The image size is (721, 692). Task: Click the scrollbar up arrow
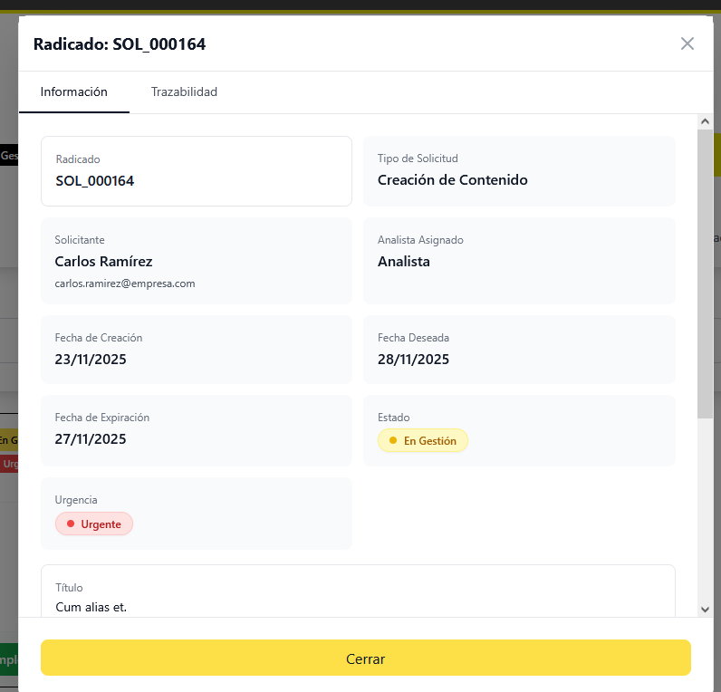point(706,121)
